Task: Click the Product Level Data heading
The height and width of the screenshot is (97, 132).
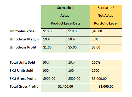Action: click(66, 23)
